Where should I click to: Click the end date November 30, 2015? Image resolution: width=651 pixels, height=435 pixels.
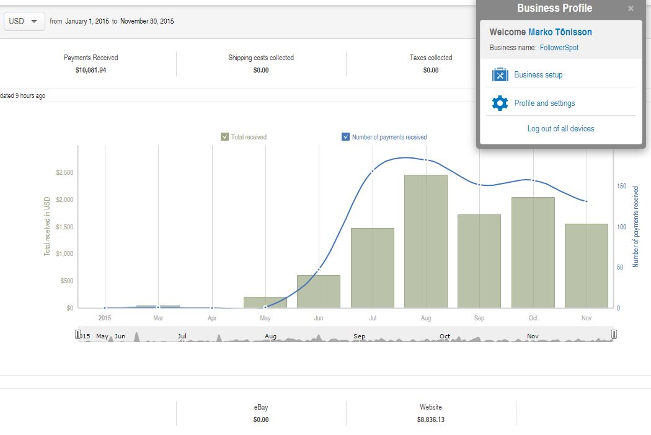click(x=147, y=21)
